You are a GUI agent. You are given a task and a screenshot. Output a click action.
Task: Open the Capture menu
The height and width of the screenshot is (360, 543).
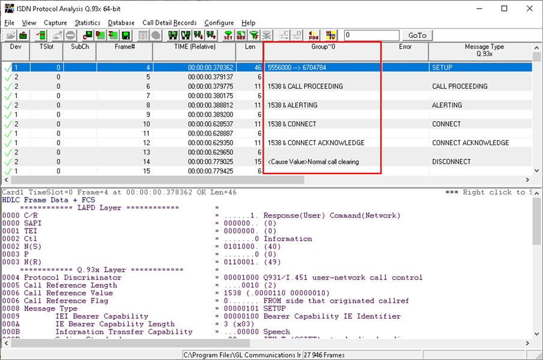pyautogui.click(x=55, y=23)
